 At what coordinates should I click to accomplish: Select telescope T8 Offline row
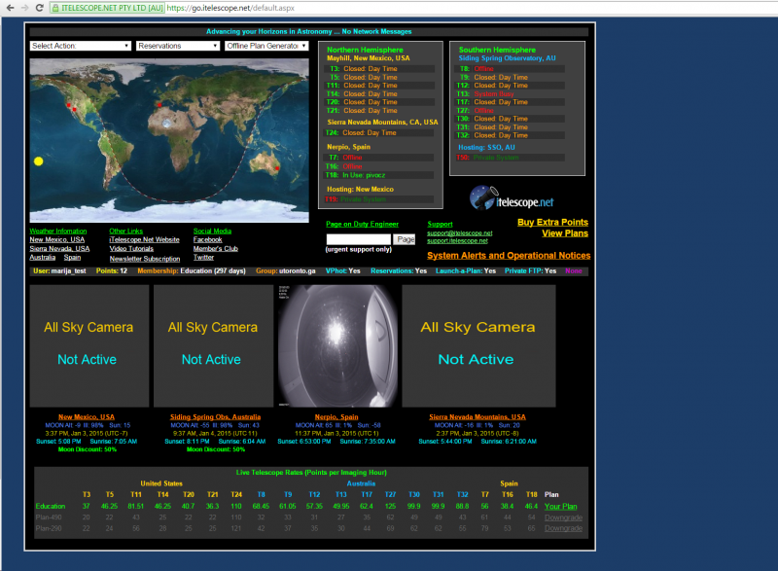510,69
